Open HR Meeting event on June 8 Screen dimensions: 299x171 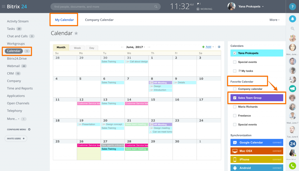point(160,82)
